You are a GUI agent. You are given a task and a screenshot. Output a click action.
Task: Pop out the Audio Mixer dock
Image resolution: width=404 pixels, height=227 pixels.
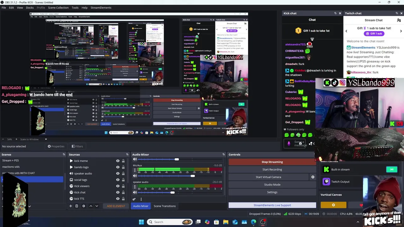pos(223,154)
